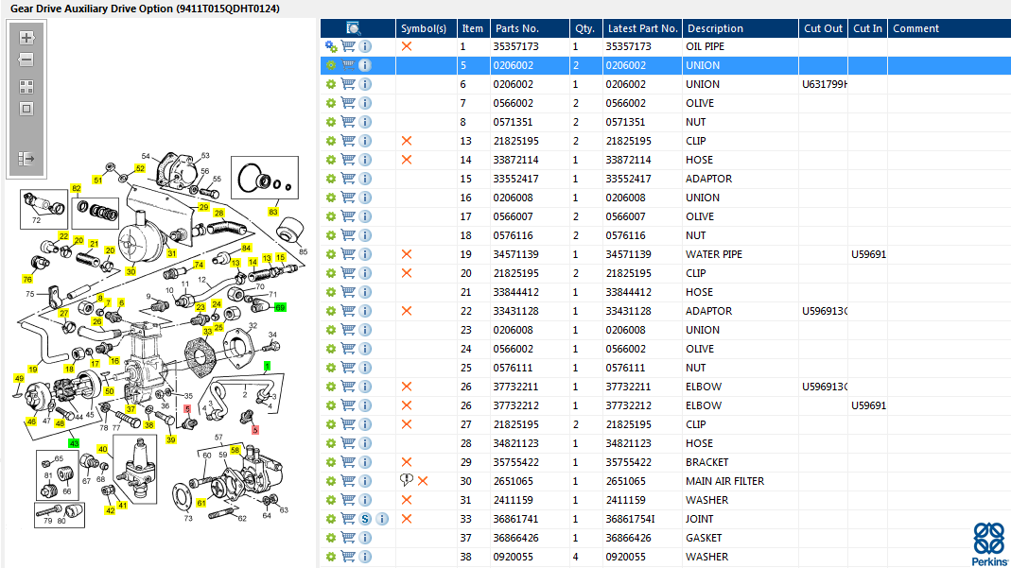
Task: Select callout 83 in the diagram
Action: [x=273, y=212]
